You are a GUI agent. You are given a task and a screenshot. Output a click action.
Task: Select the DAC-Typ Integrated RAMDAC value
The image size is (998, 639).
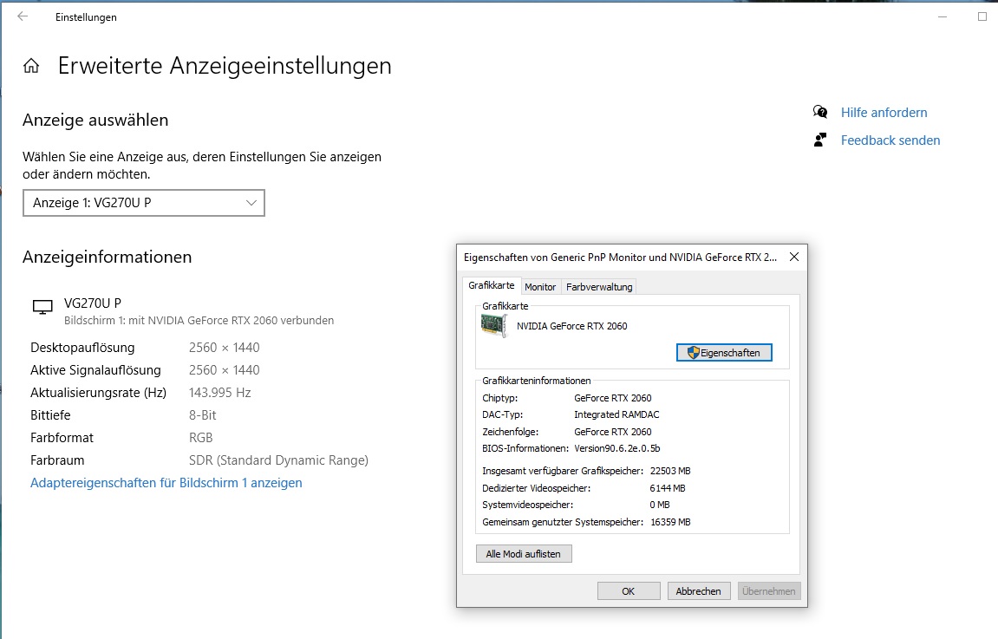click(616, 414)
